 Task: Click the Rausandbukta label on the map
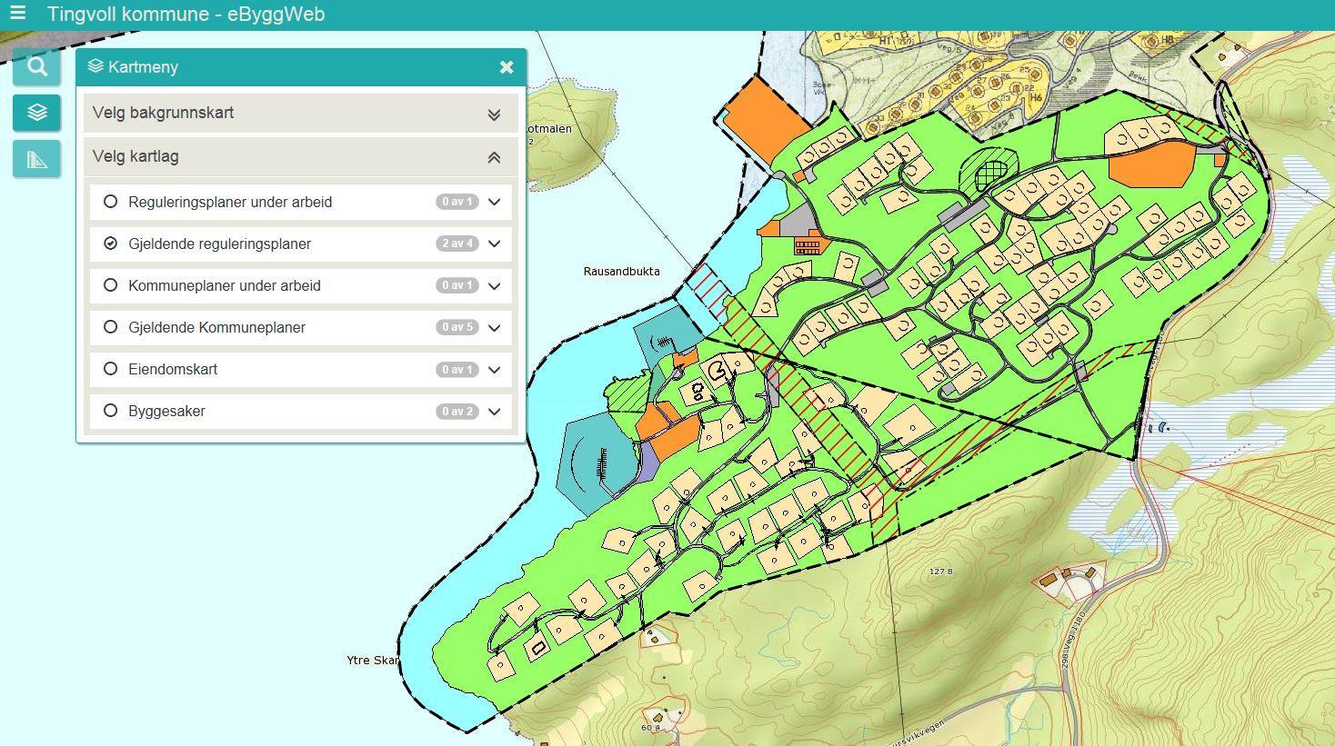click(x=621, y=271)
